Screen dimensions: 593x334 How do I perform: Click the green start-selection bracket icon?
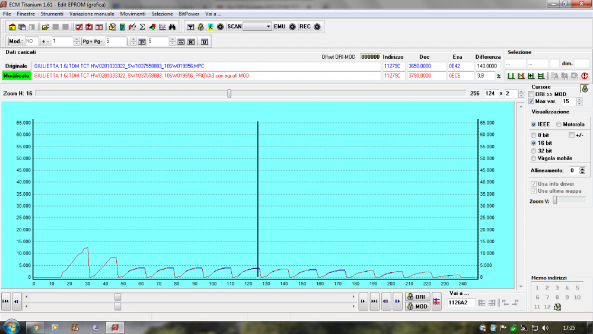(511, 76)
